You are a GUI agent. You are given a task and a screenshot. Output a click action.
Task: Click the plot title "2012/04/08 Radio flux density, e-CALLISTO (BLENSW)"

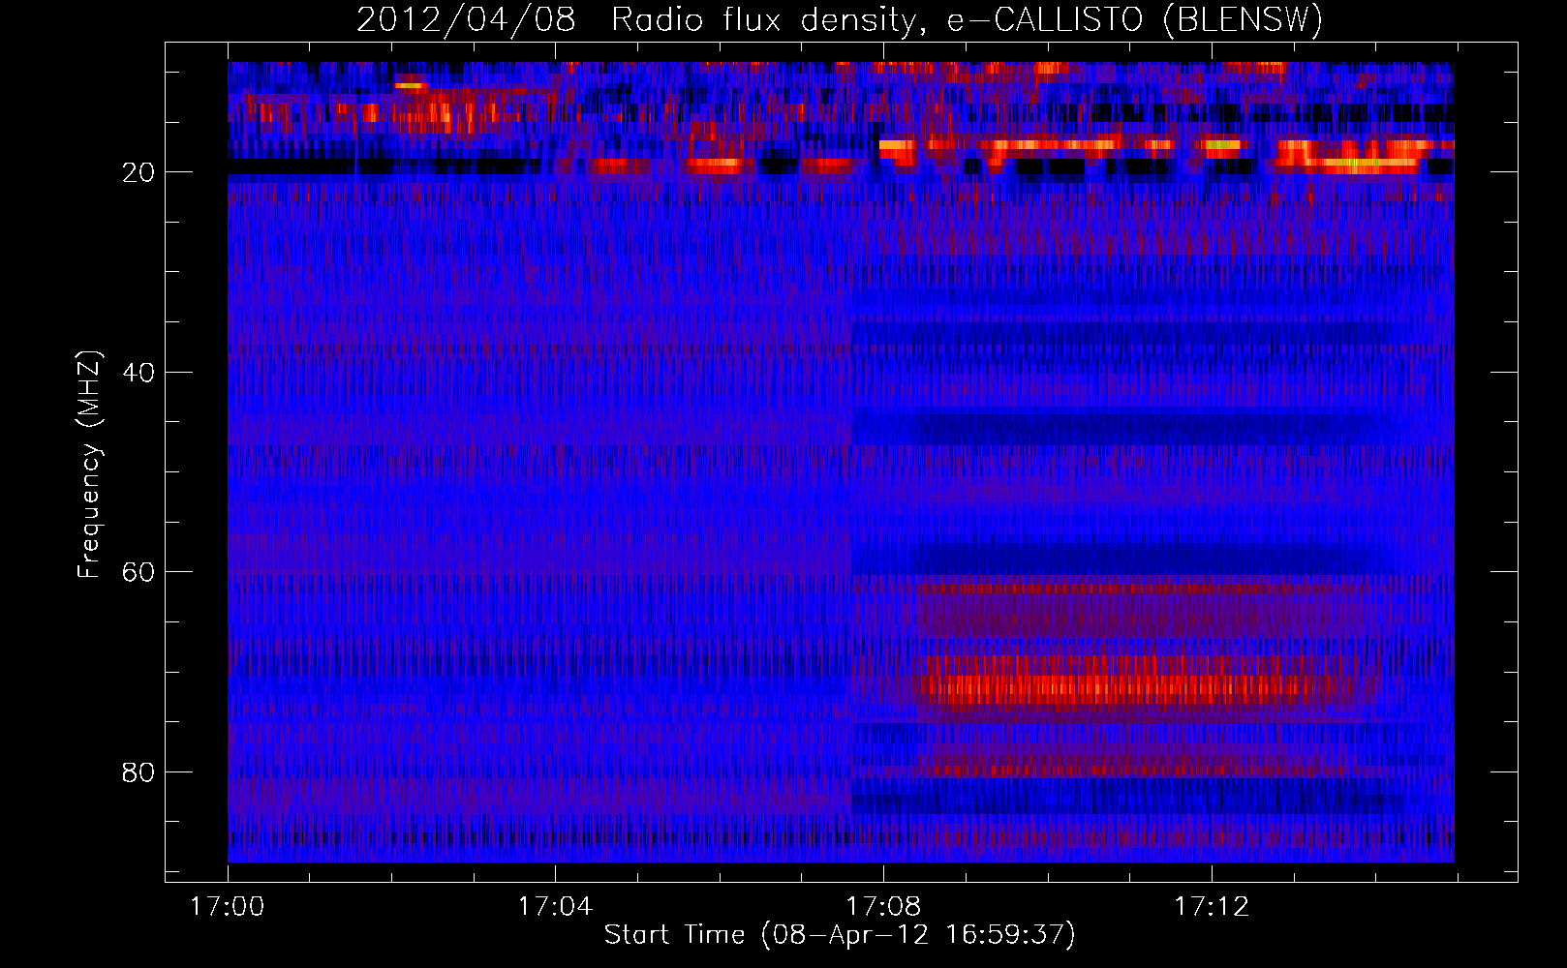840,19
